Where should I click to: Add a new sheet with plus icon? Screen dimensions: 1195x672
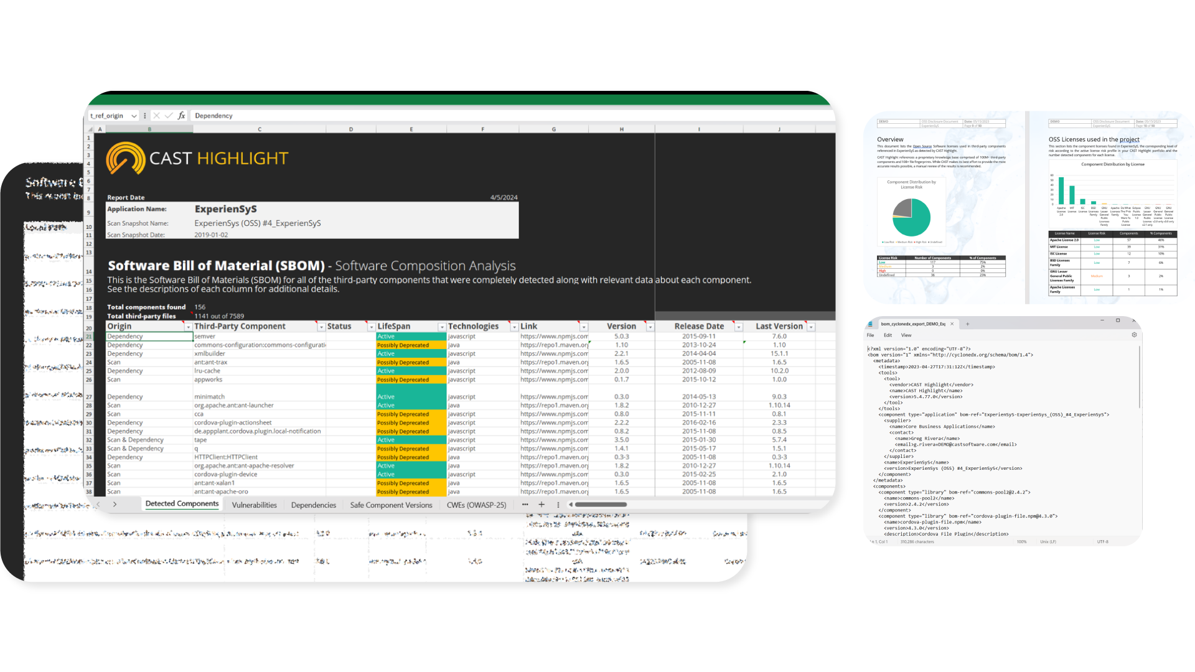click(x=541, y=505)
